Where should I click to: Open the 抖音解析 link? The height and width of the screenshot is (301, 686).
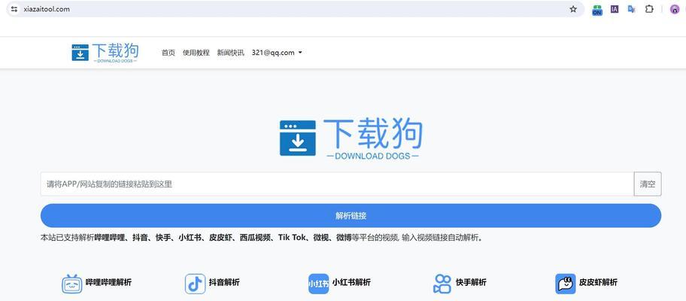pyautogui.click(x=224, y=282)
